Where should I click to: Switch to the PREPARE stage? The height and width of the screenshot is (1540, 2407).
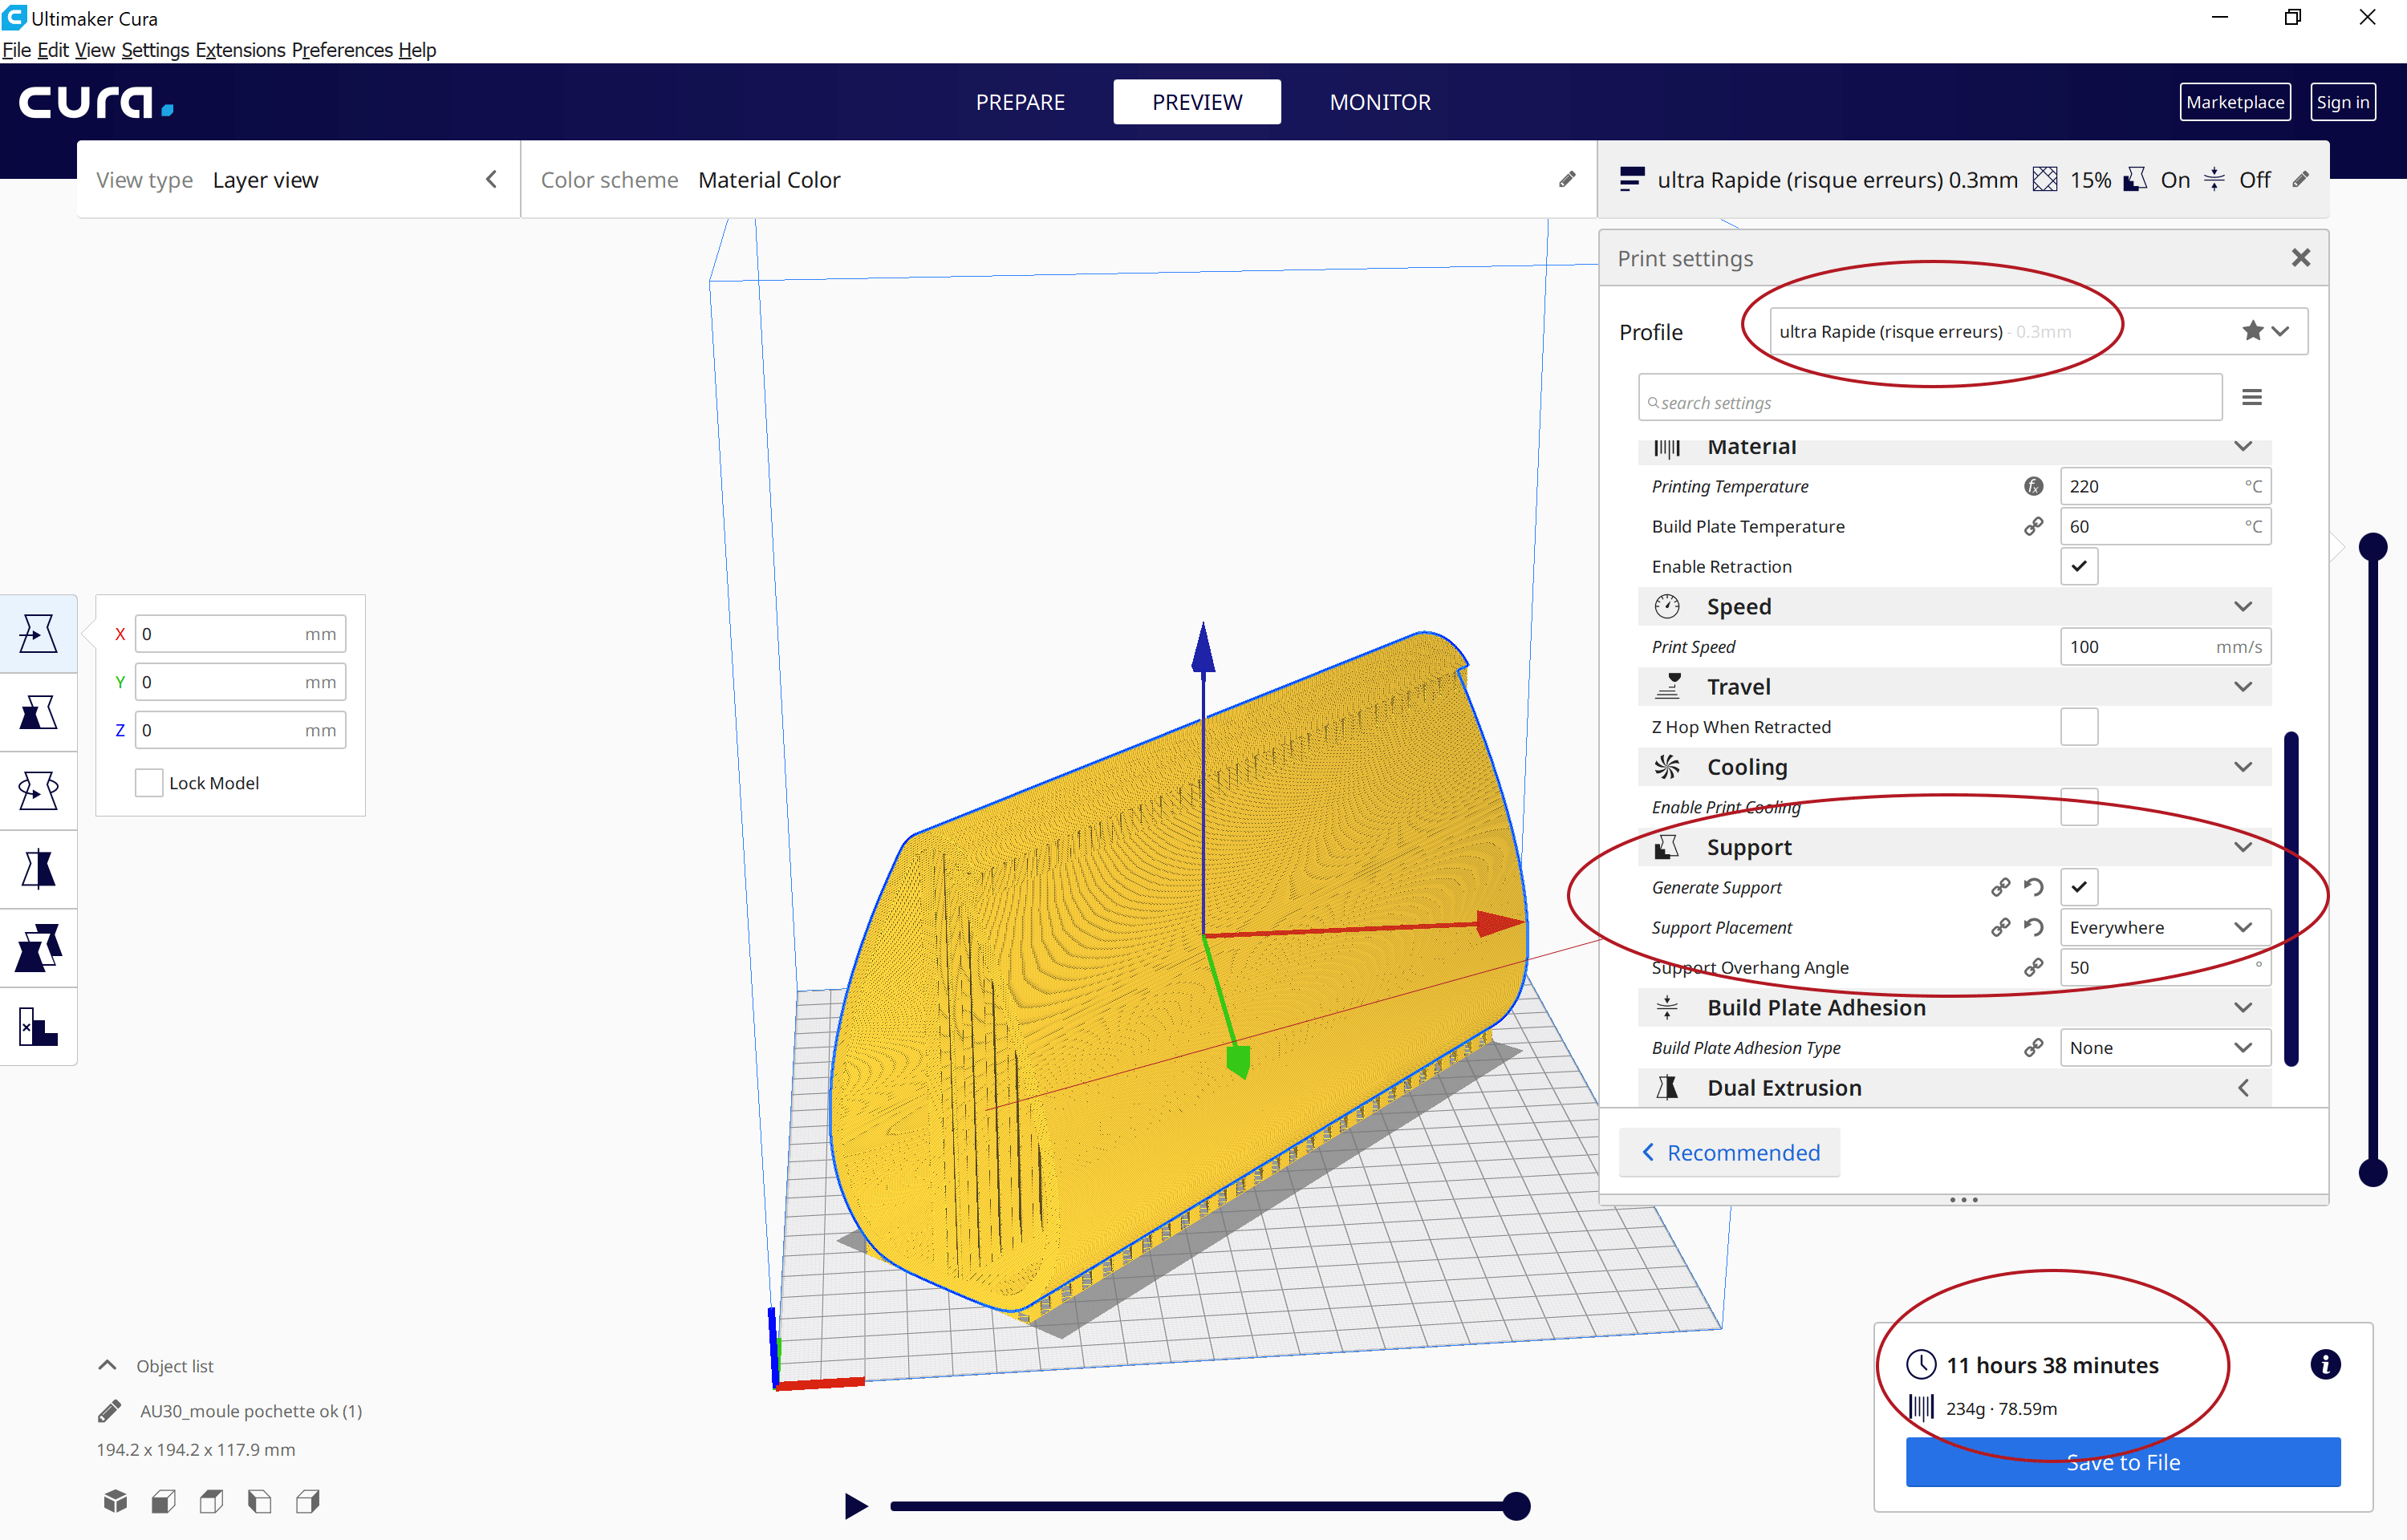[x=1020, y=102]
